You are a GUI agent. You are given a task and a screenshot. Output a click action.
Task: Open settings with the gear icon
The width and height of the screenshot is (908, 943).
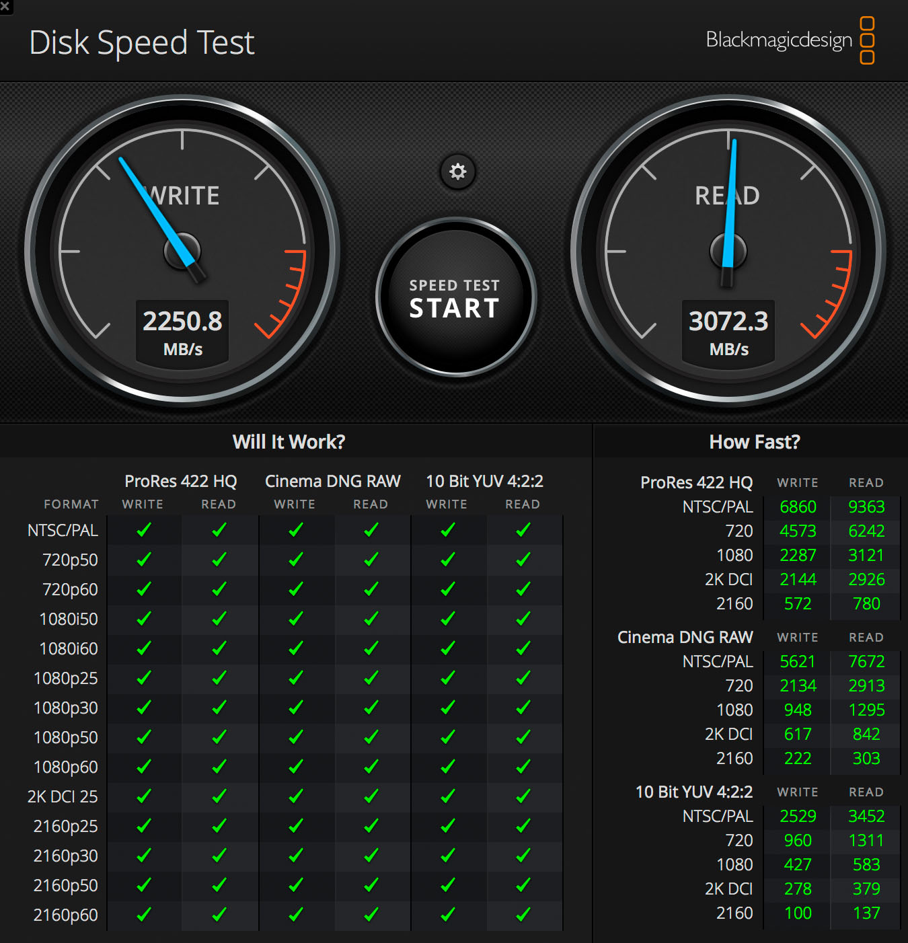458,172
